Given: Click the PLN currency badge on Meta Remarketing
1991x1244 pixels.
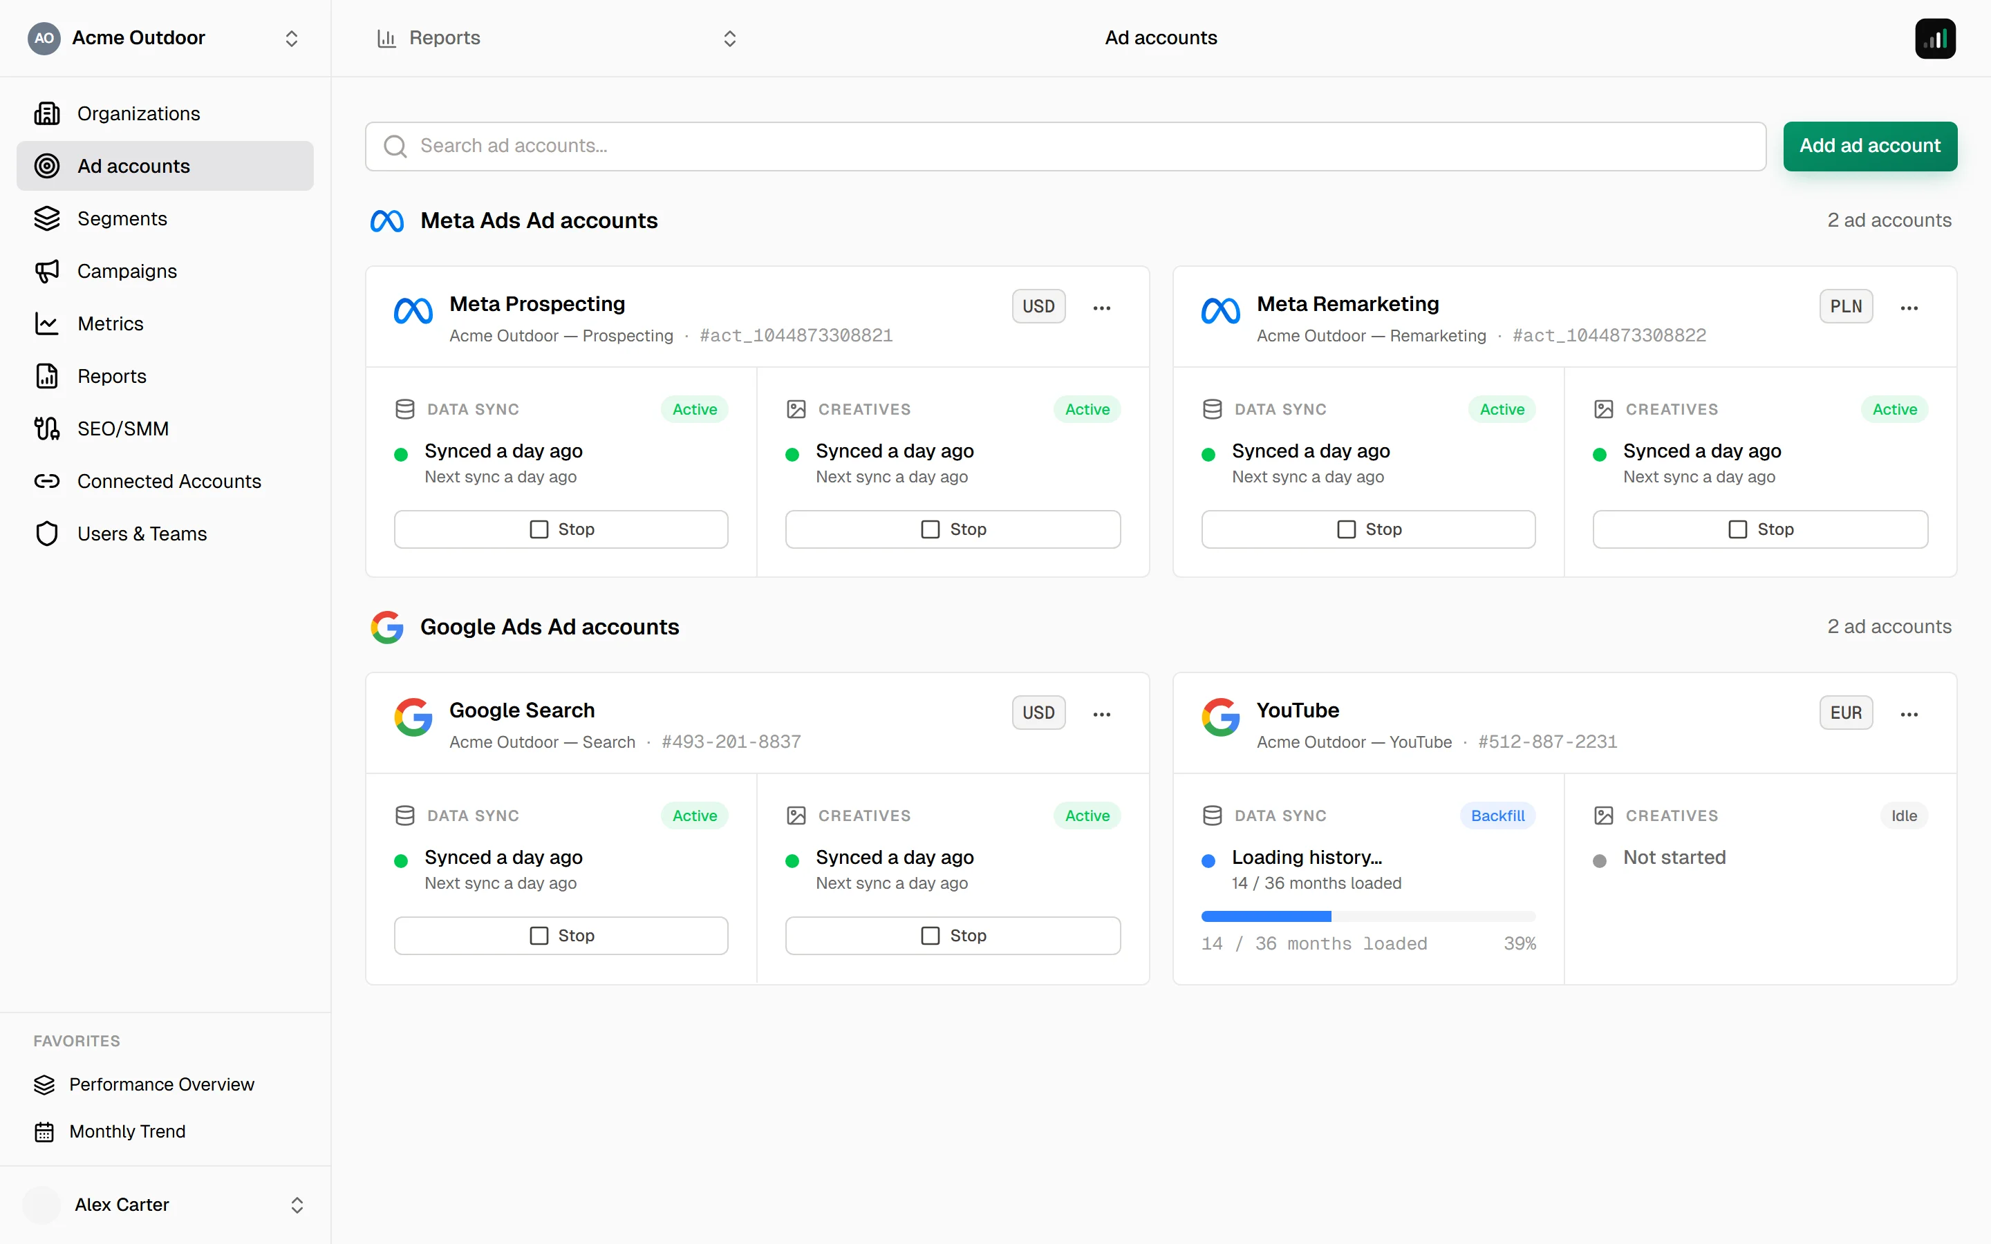Looking at the screenshot, I should (x=1845, y=306).
